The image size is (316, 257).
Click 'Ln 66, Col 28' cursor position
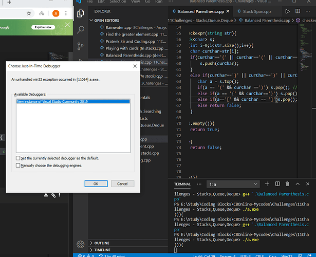(x=204, y=256)
